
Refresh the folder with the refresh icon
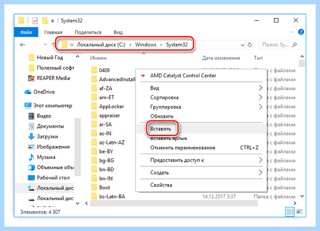[250, 45]
